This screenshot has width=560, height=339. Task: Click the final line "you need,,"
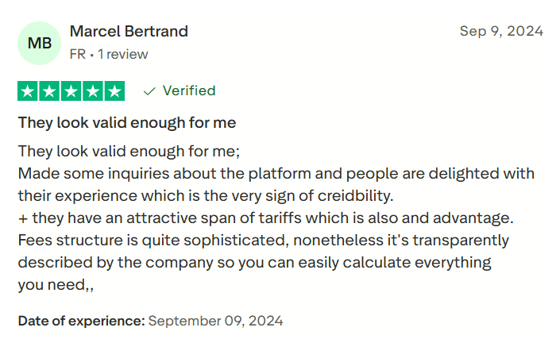coord(56,284)
